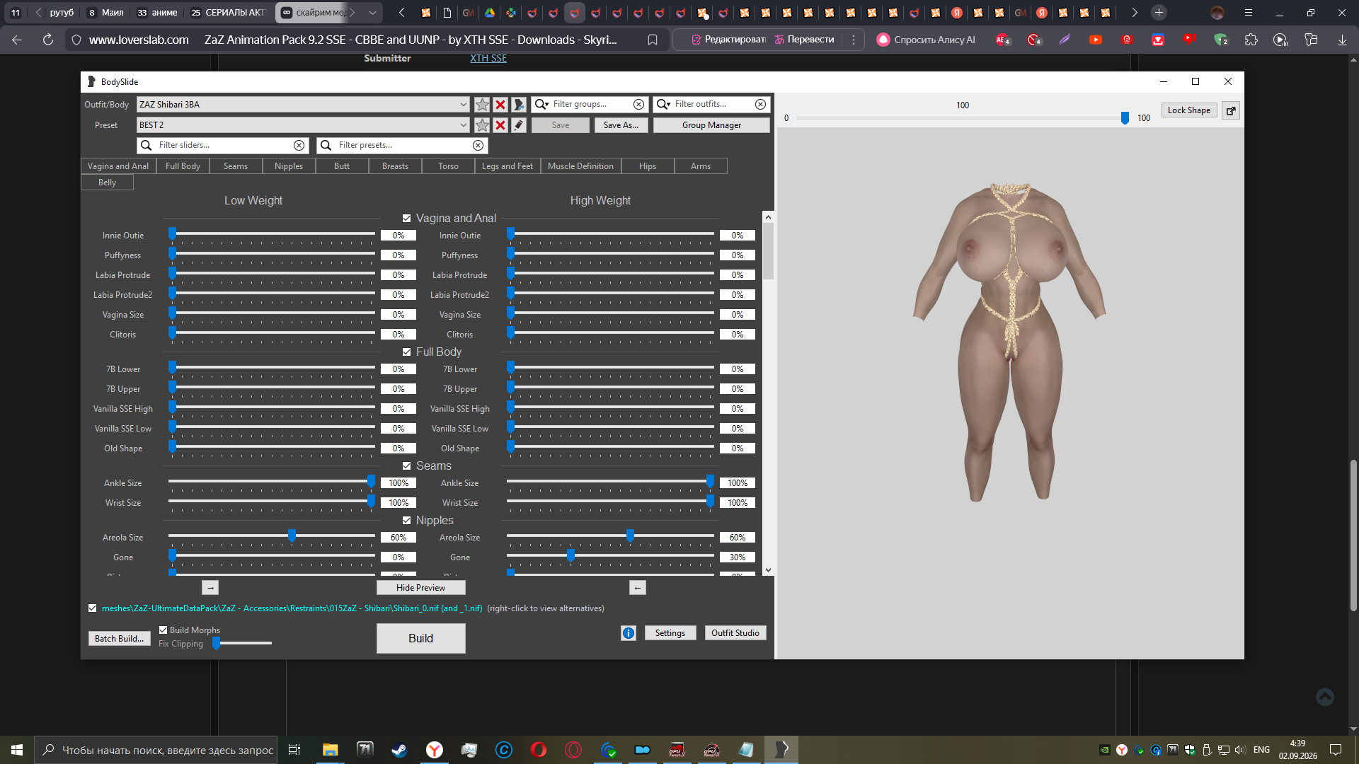Click the preview weight slider handle

pos(1125,117)
